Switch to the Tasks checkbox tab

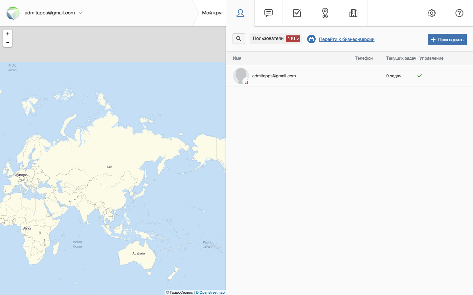297,13
